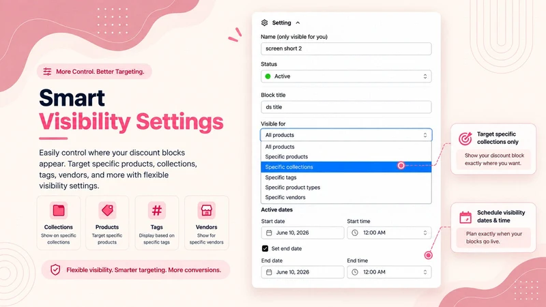Click the Start date calendar icon
546x307 pixels.
click(269, 233)
